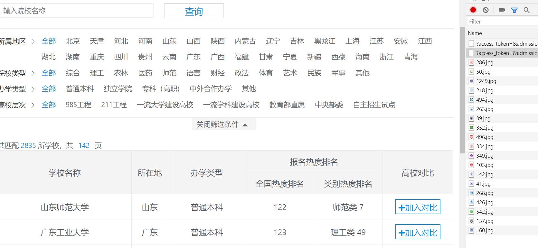The image size is (538, 248).
Task: Filter school type by 师范
Action: [169, 73]
